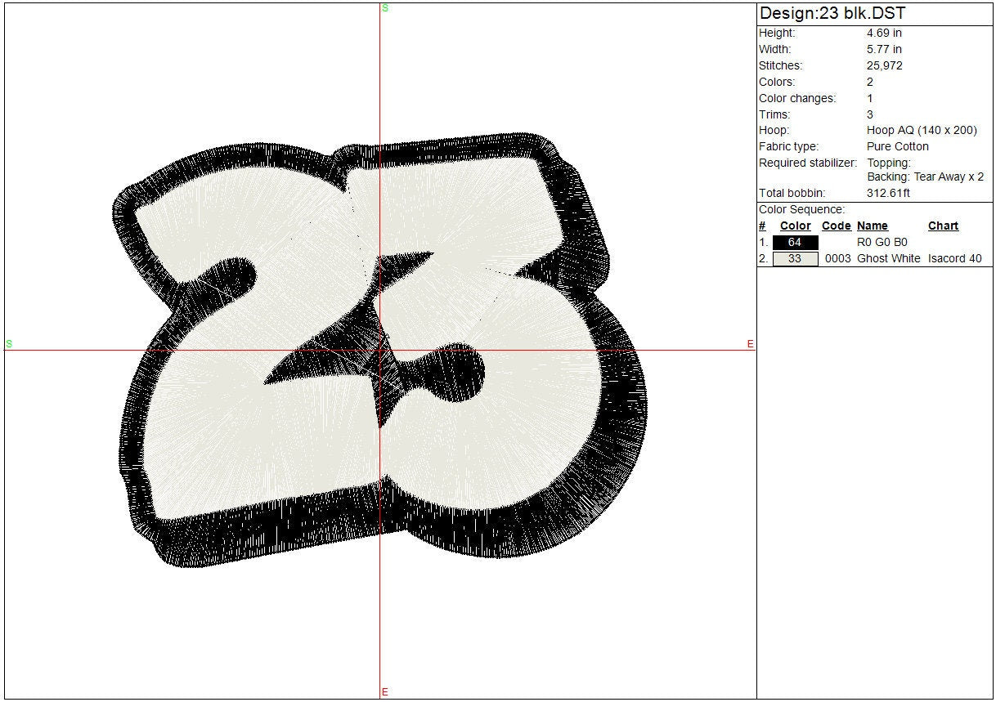Select the Width value 5.77 in

pyautogui.click(x=884, y=50)
